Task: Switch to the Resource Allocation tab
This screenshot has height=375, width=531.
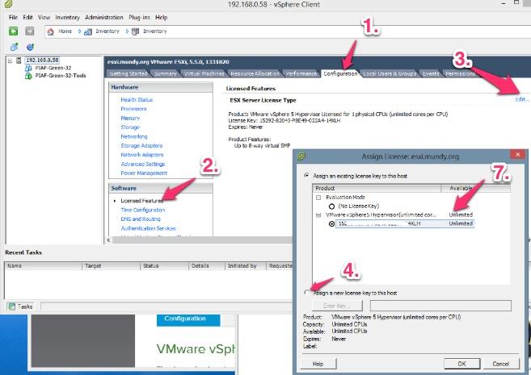Action: (255, 73)
